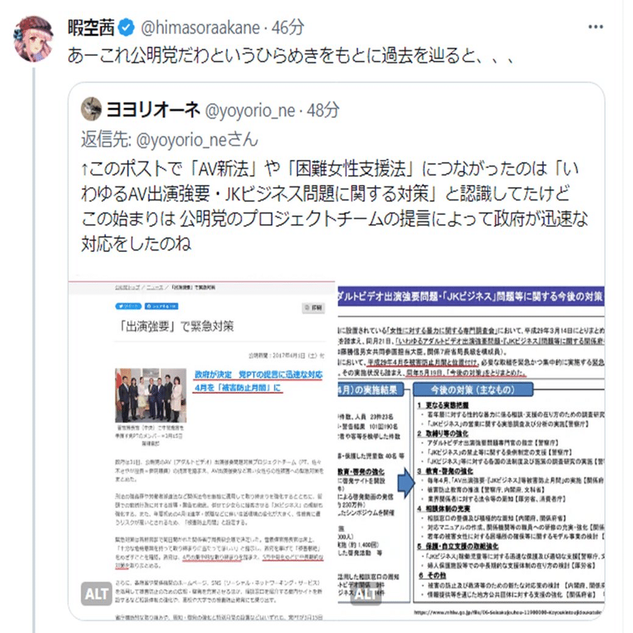Viewport: 633px width, 633px height.
Task: Open the @yoyorio_ne handle in quoted tweet
Action: coord(250,110)
